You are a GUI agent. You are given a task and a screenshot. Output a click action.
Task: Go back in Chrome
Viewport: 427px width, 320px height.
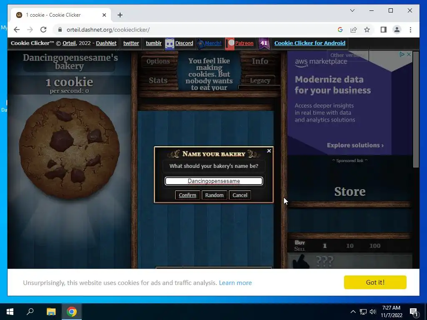17,30
